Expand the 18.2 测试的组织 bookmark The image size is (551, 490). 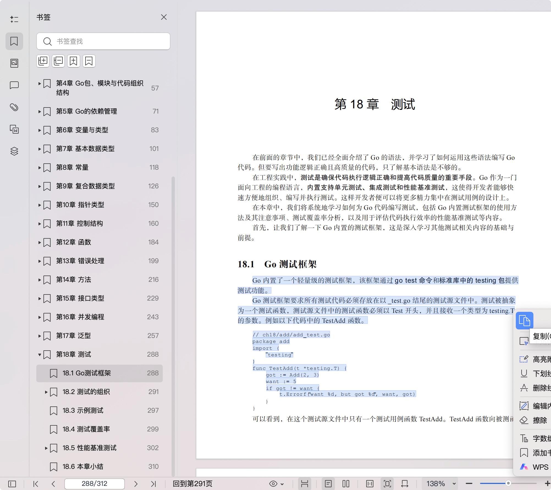46,392
